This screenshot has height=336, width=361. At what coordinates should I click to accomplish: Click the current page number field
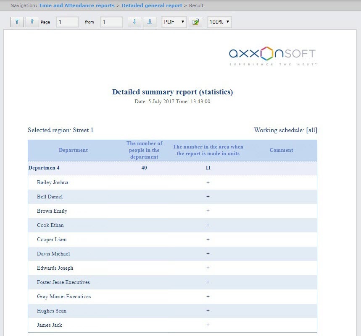(x=67, y=22)
